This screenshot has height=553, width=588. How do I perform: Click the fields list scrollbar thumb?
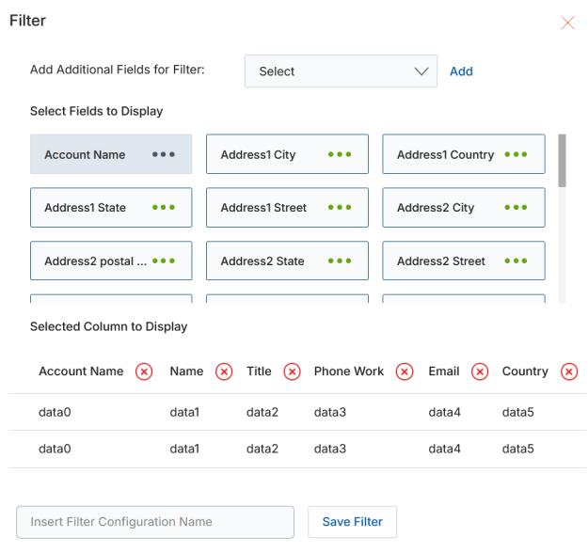[562, 161]
